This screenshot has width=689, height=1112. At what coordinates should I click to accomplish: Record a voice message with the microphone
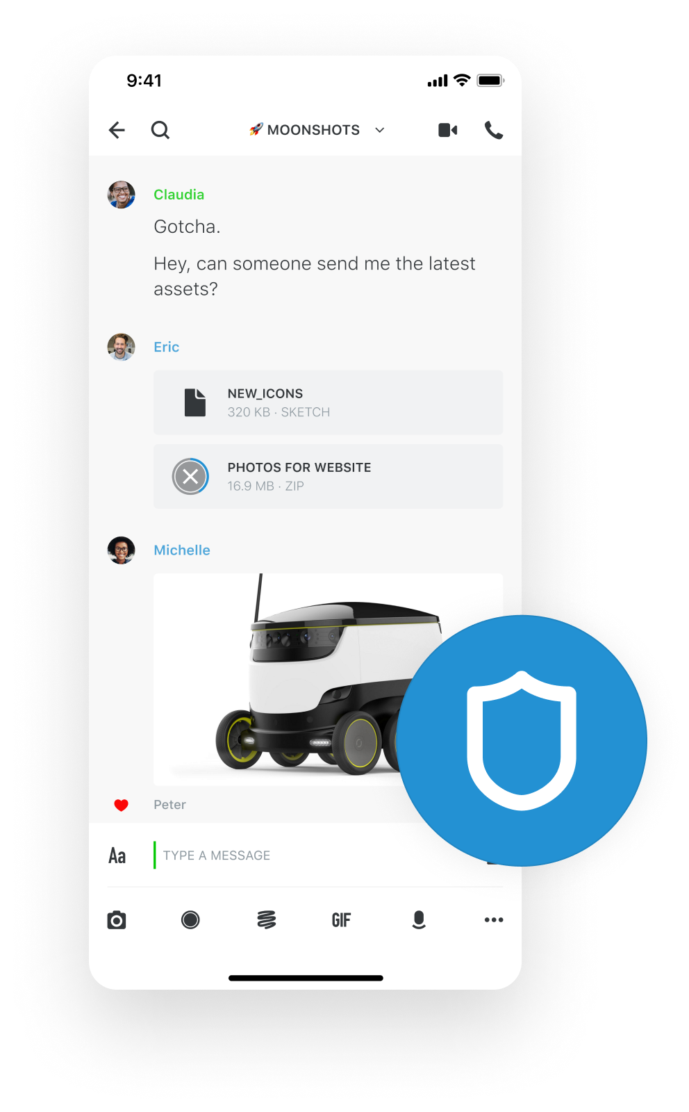(419, 920)
